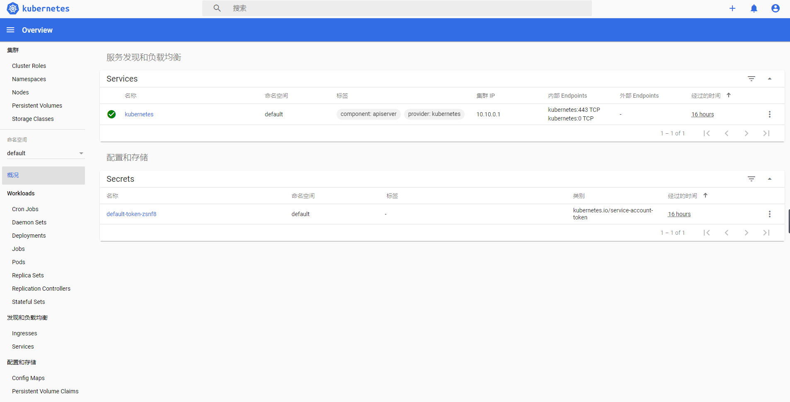Open Nodes in sidebar
790x402 pixels.
(x=20, y=92)
